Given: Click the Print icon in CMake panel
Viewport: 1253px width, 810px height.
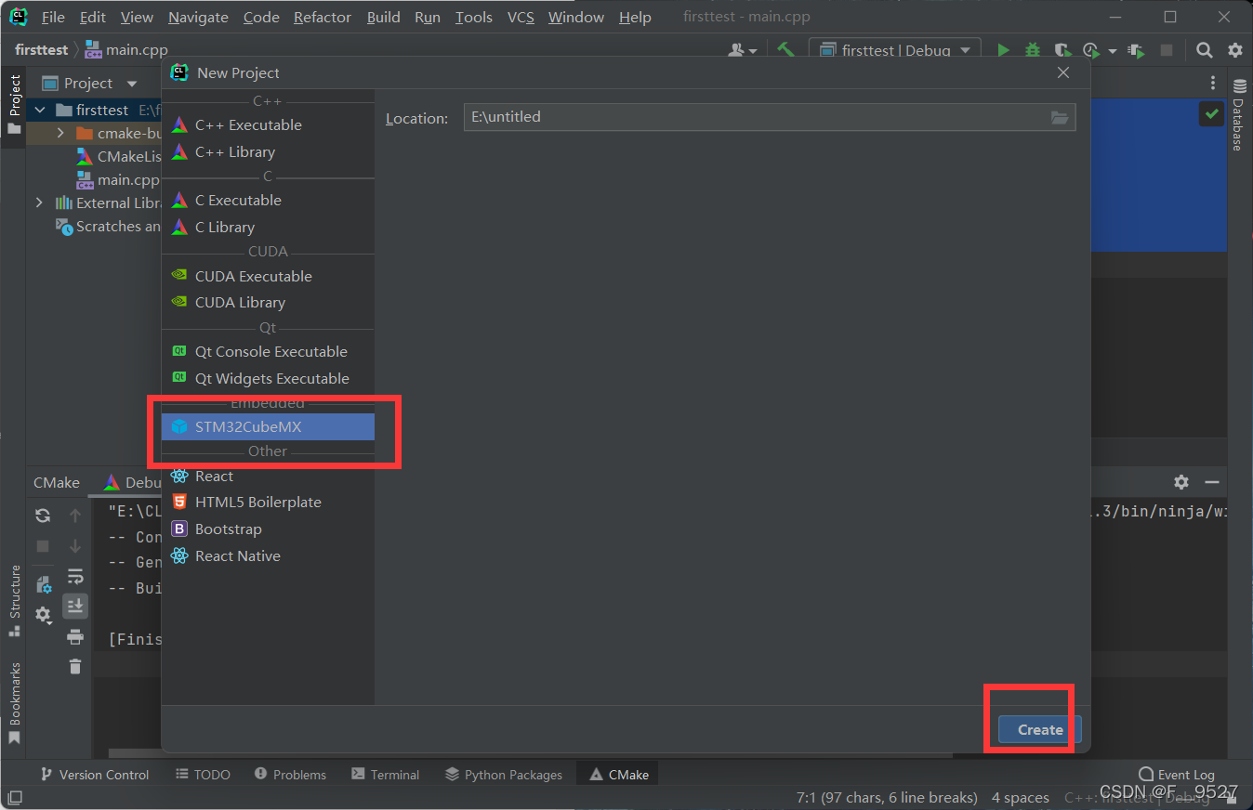Looking at the screenshot, I should click(x=75, y=637).
